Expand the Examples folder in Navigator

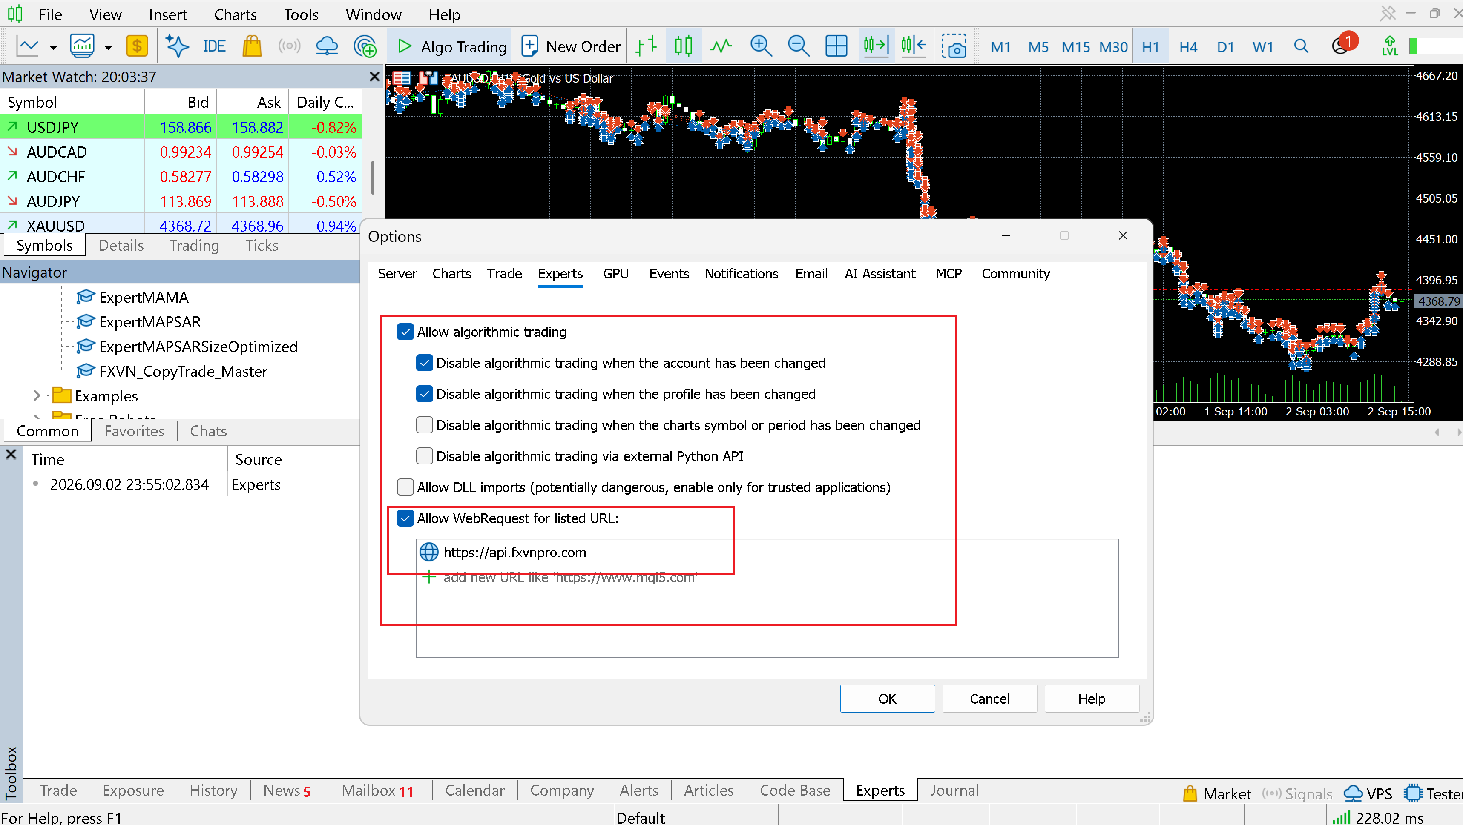click(37, 395)
